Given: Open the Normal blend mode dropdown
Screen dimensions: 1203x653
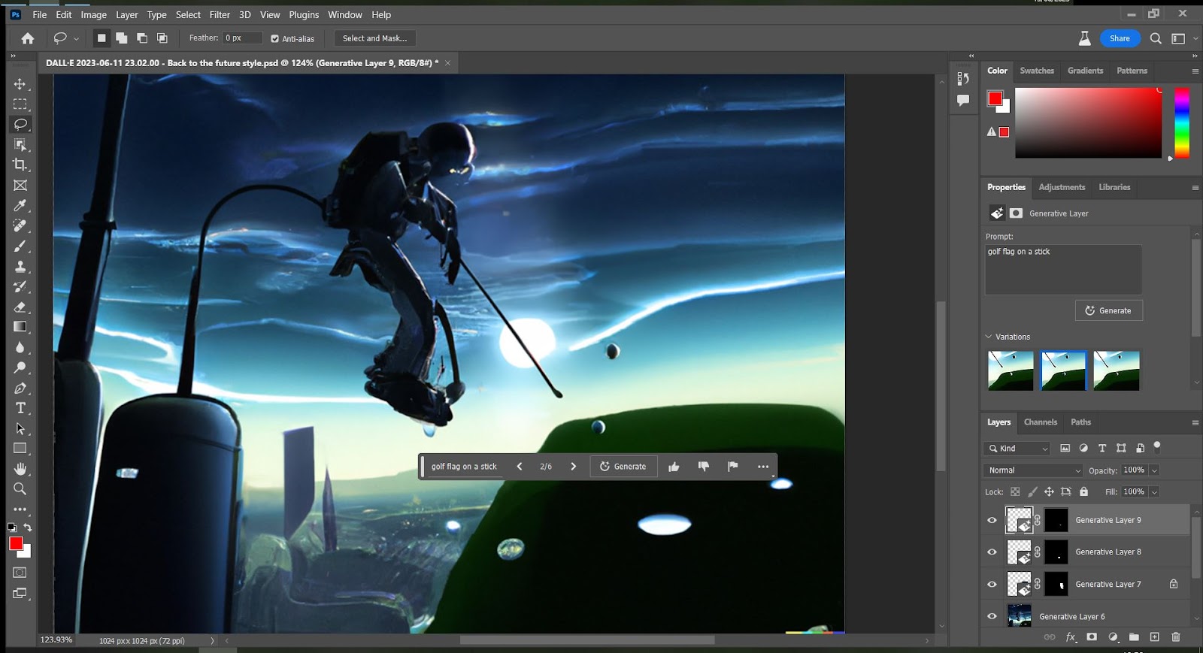Looking at the screenshot, I should (1034, 470).
